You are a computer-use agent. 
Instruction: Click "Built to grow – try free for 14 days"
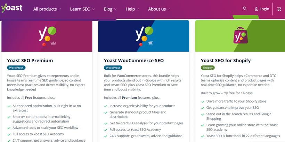pyautogui.click(x=227, y=93)
